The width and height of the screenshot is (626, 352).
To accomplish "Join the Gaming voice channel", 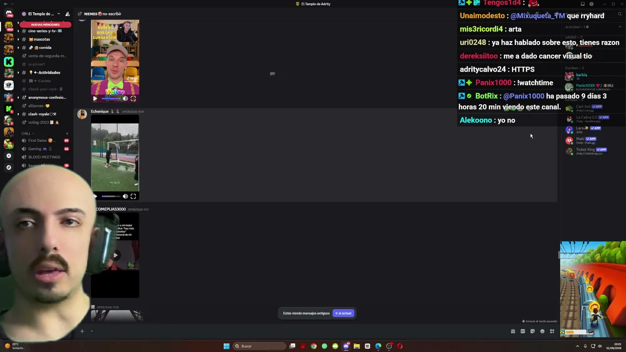I will pyautogui.click(x=45, y=149).
